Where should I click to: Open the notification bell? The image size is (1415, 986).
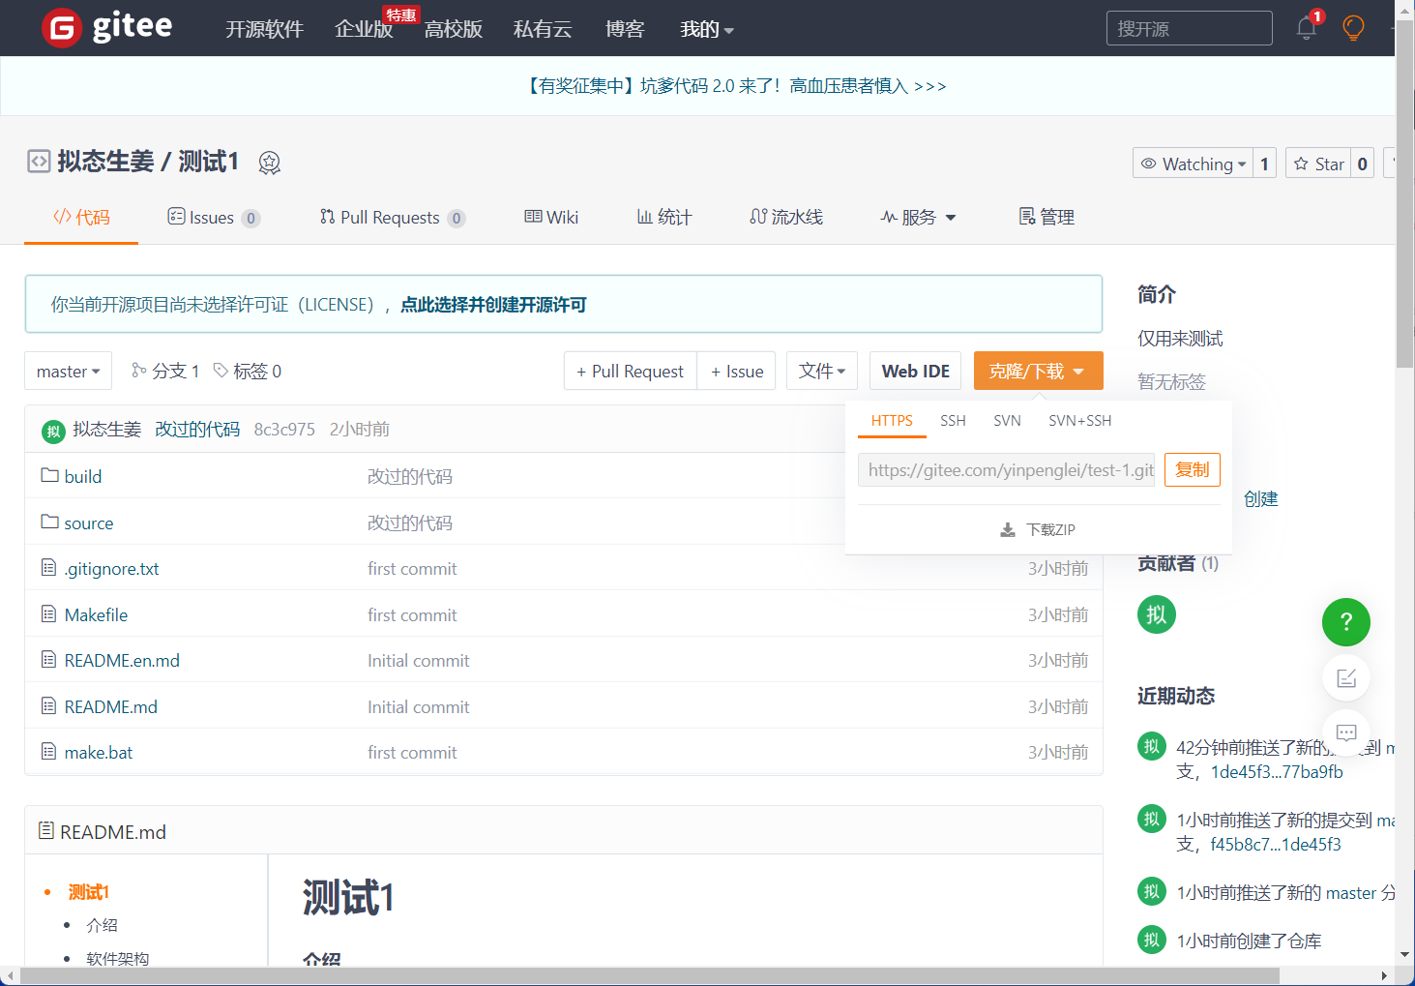[x=1307, y=28]
